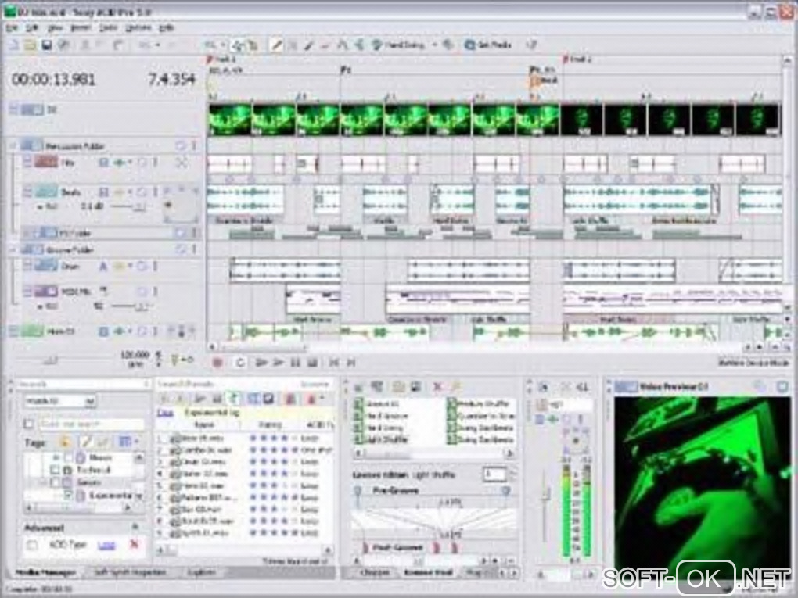Click top-right icon of Video Preview panel
798x598 pixels.
pyautogui.click(x=782, y=387)
